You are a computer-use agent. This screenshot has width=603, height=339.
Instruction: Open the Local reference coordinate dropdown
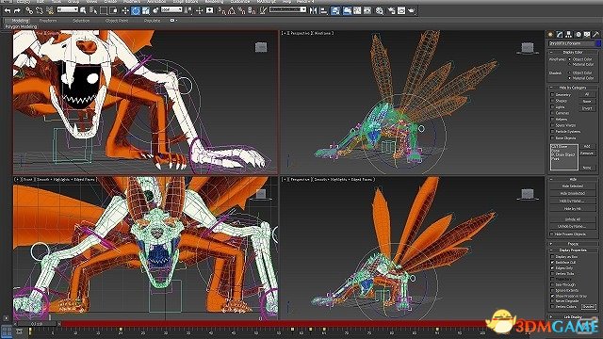171,9
